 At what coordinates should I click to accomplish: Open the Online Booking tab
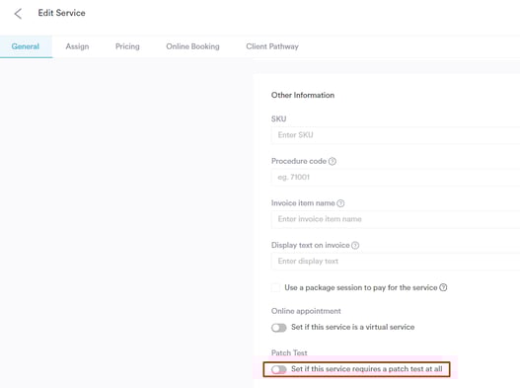192,46
